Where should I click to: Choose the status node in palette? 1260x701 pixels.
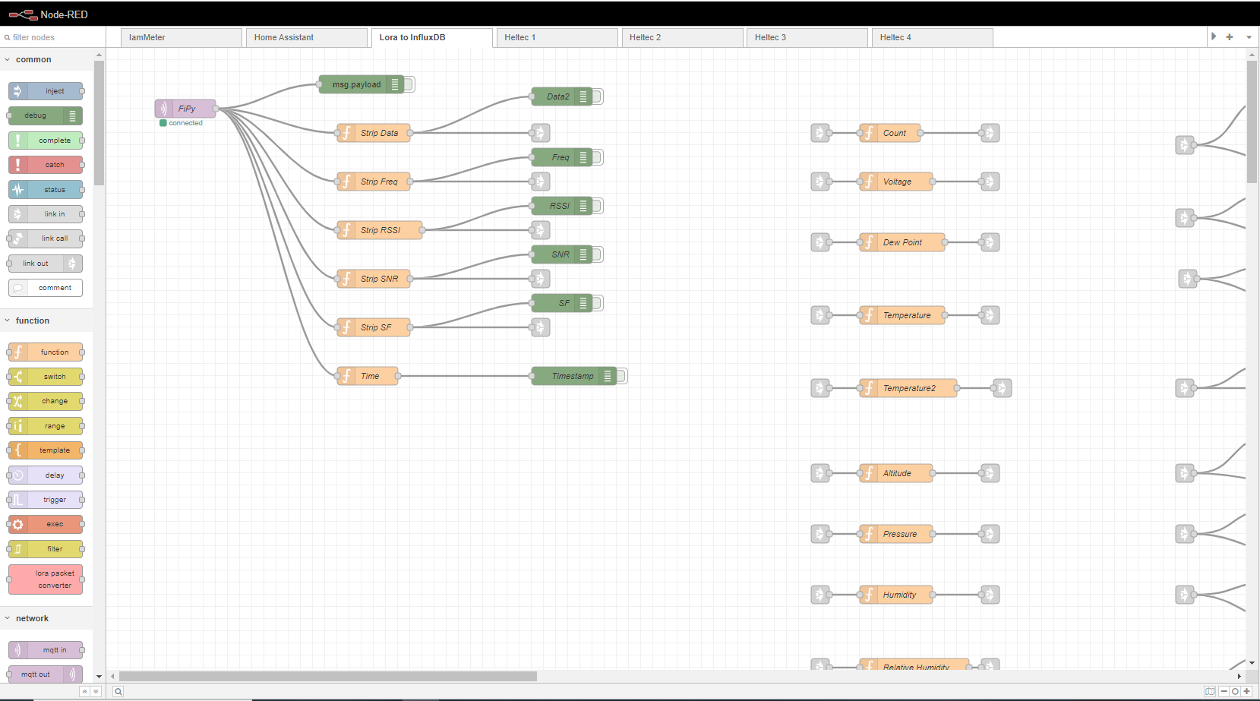(x=46, y=190)
